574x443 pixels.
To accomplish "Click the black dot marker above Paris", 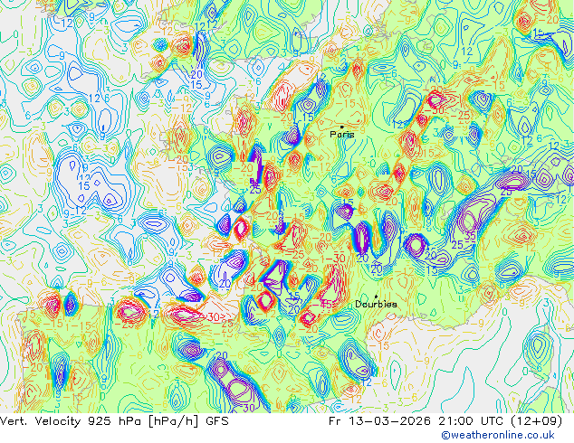I will 342,127.
